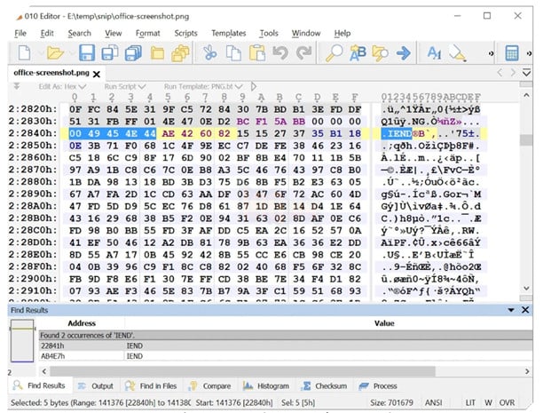This screenshot has height=413, width=559.
Task: Expand the overflow chevron after calculator
Action: pyautogui.click(x=529, y=53)
